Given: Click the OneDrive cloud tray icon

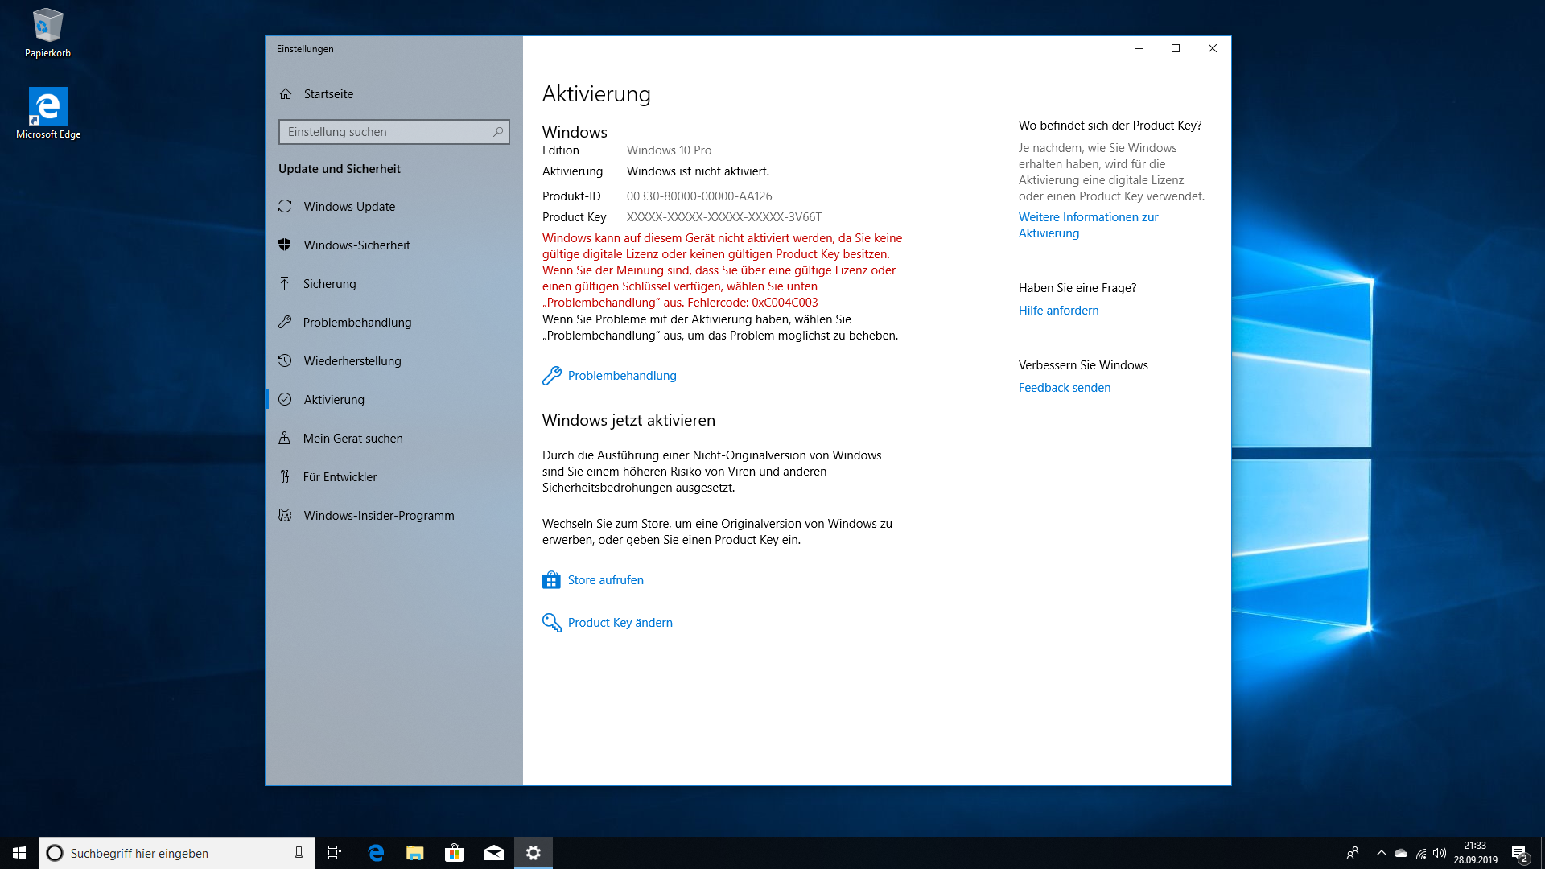Looking at the screenshot, I should coord(1401,853).
